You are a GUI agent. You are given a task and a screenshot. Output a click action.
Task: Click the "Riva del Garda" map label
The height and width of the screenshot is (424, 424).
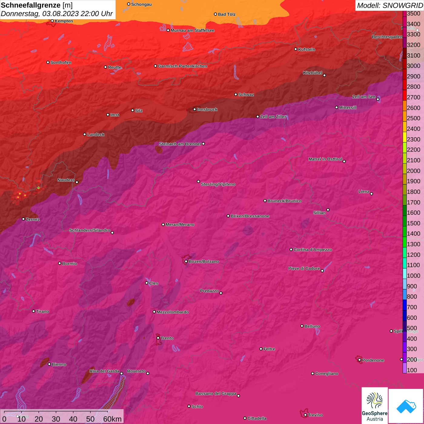[x=104, y=371]
